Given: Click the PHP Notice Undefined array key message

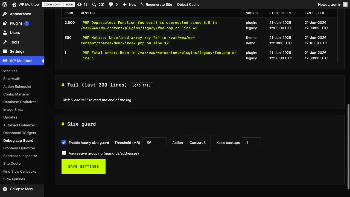Looking at the screenshot, I should (138, 40).
